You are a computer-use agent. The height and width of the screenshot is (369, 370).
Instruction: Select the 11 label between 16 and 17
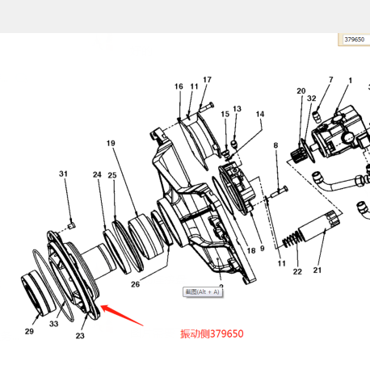(194, 86)
